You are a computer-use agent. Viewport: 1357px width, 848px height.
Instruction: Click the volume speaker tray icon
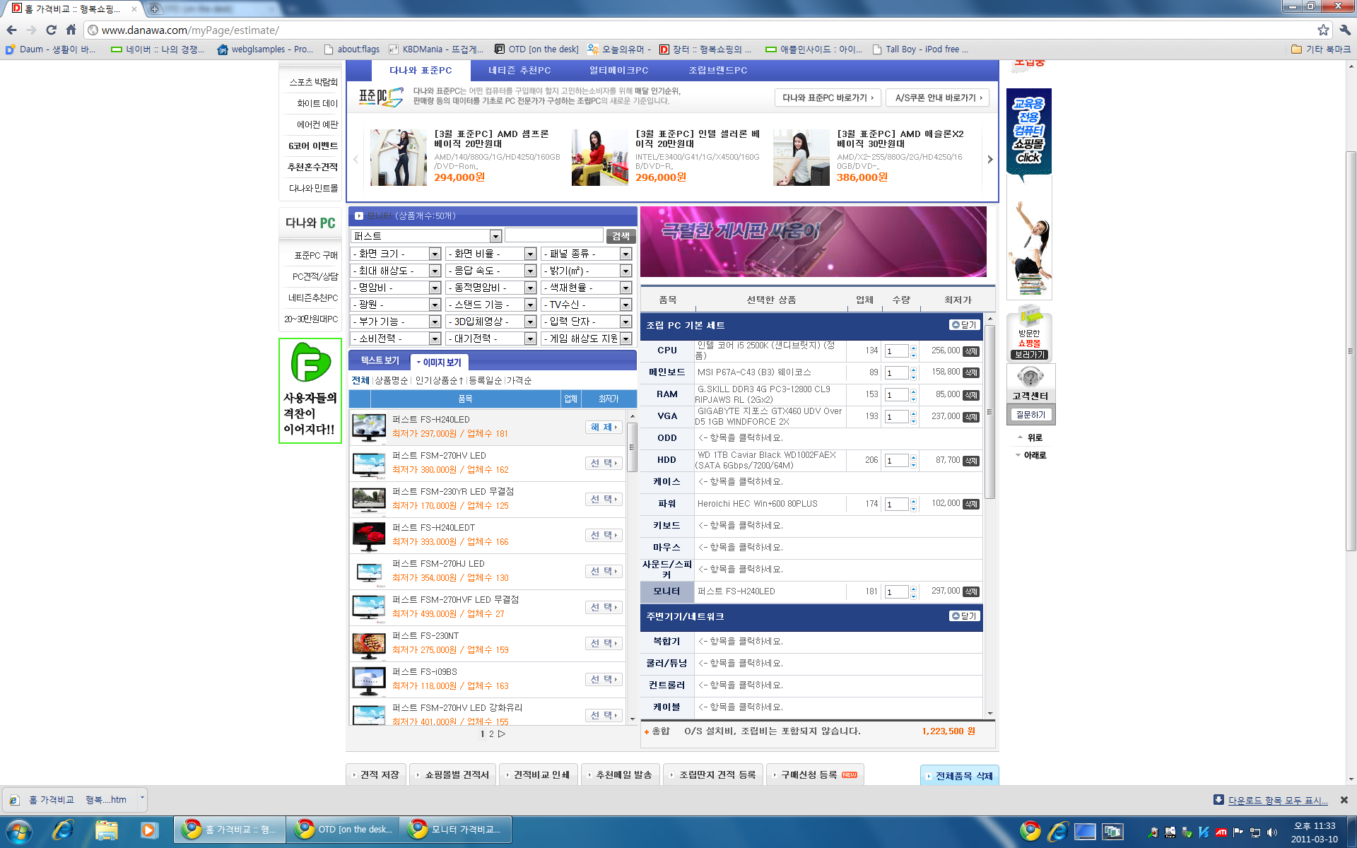(x=1272, y=832)
